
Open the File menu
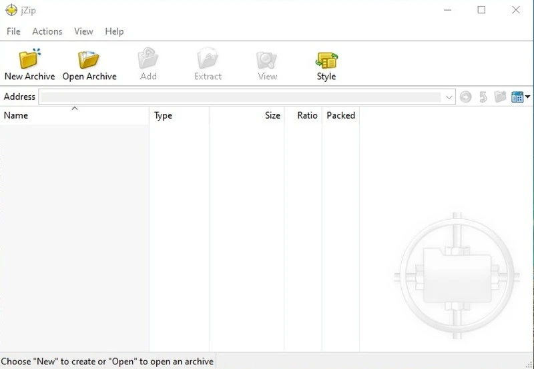point(13,31)
